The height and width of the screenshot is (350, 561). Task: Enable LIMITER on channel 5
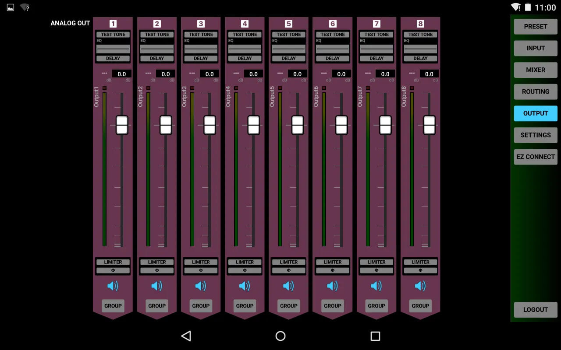[289, 262]
